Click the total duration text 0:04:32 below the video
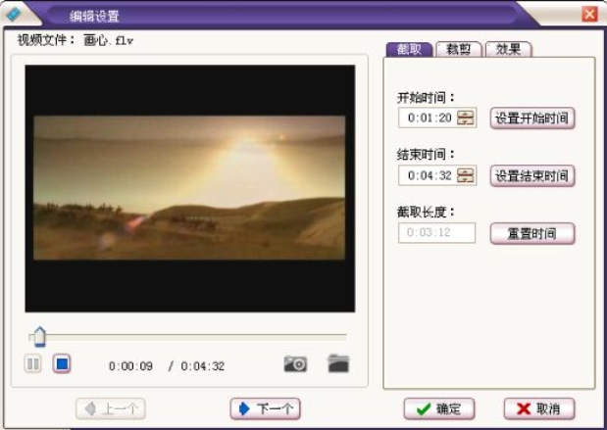Image resolution: width=607 pixels, height=430 pixels. point(202,366)
